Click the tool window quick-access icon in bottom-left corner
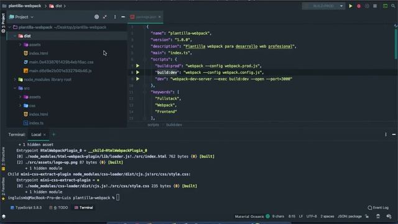Screen dimensions: 398x224 4,217
